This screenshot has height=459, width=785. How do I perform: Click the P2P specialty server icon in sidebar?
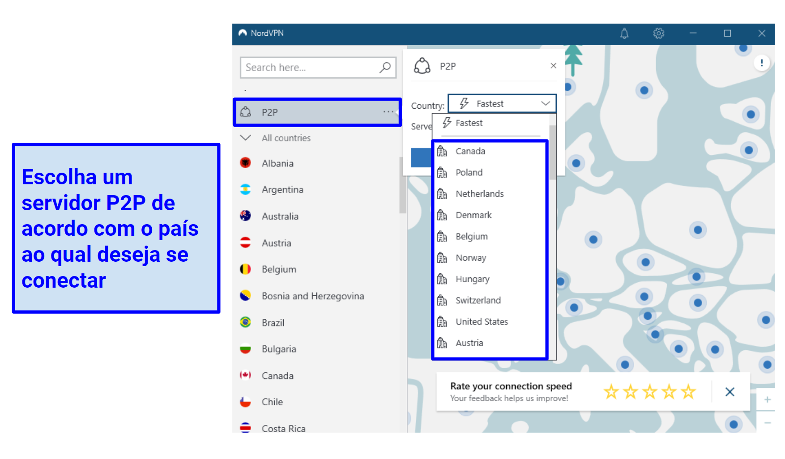click(x=246, y=112)
